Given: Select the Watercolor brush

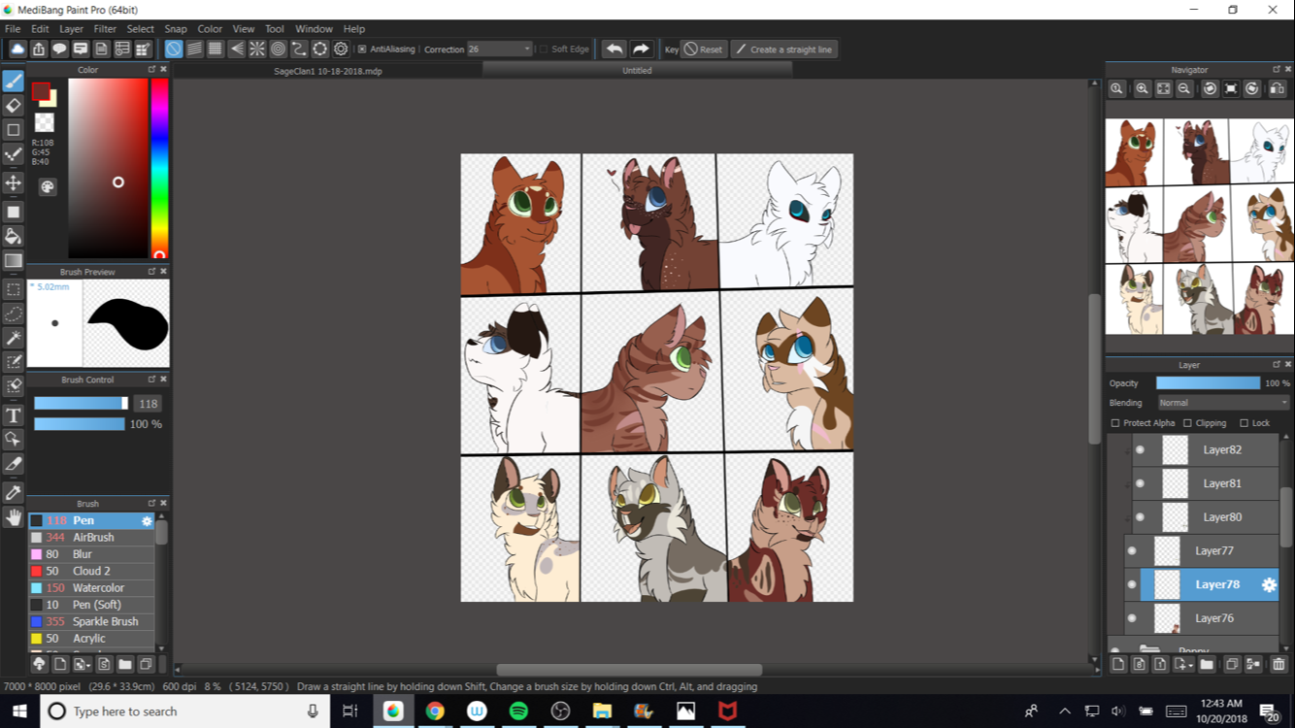Looking at the screenshot, I should pos(91,588).
